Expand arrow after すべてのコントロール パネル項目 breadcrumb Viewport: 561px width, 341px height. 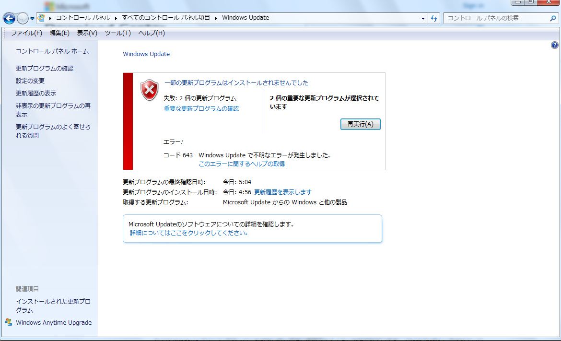click(x=216, y=18)
